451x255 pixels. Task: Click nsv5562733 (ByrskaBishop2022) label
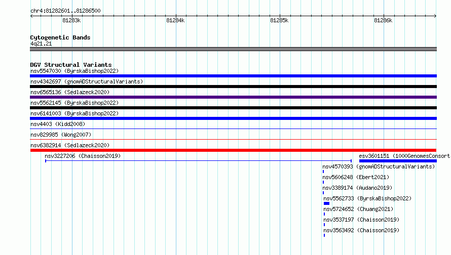(x=367, y=198)
